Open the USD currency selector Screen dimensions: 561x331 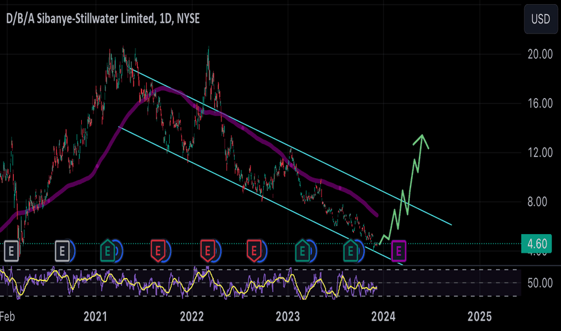click(x=541, y=19)
